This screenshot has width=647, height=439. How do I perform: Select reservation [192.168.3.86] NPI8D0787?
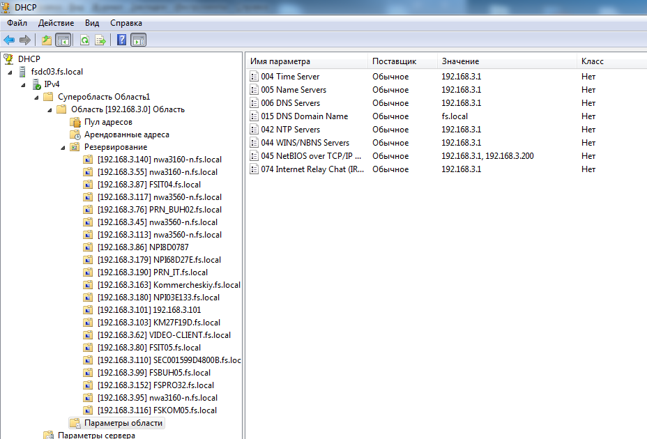(143, 247)
